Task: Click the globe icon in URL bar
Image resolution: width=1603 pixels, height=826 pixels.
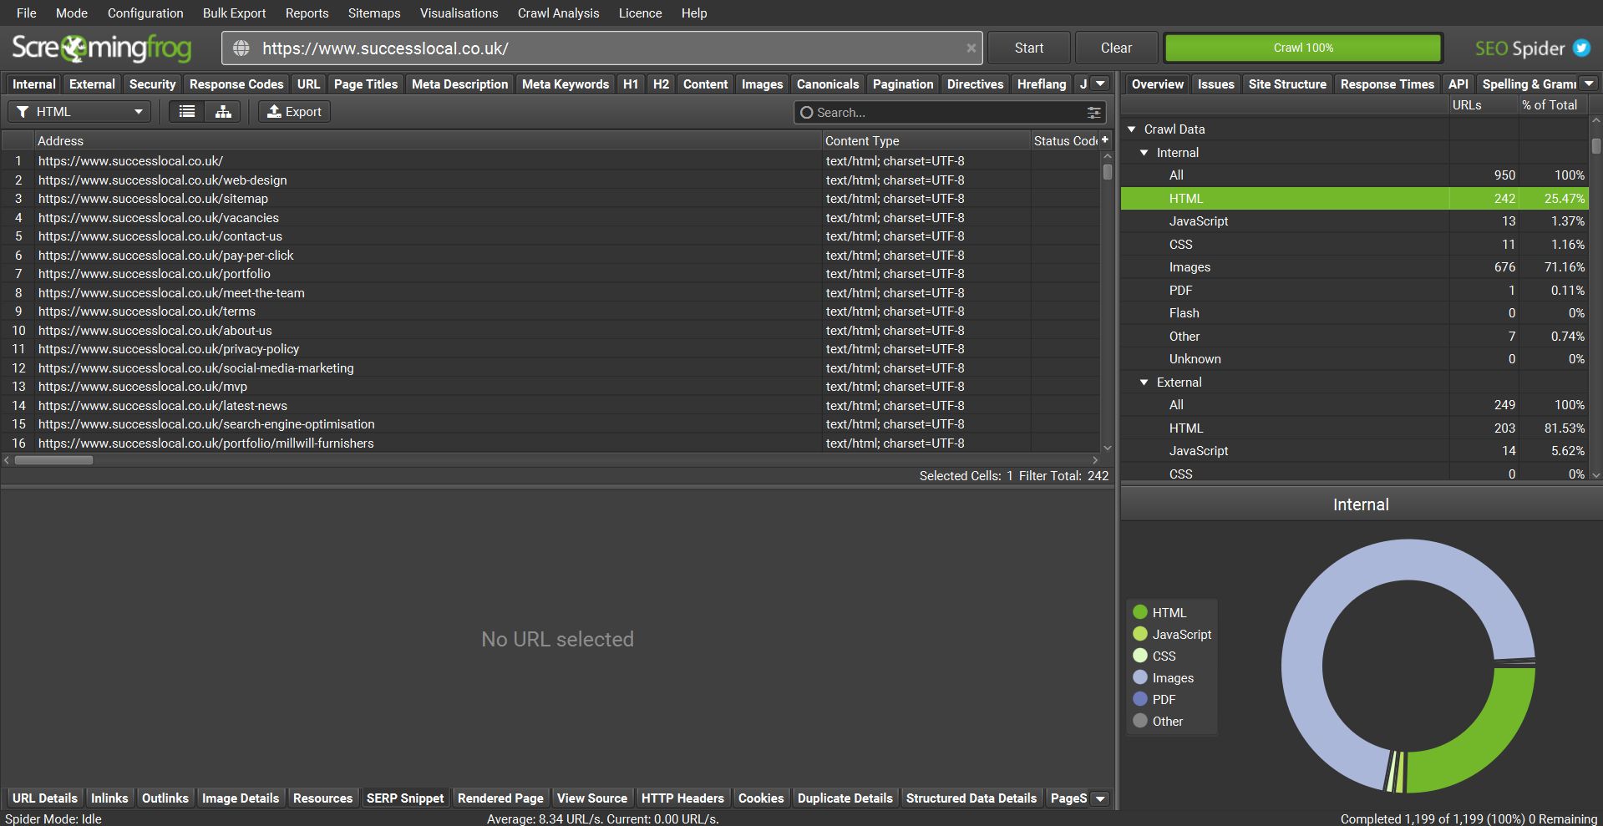Action: [x=241, y=48]
